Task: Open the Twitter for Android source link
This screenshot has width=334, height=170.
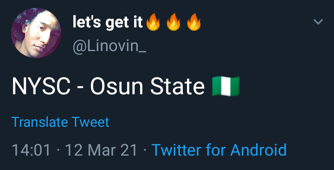Action: point(219,150)
